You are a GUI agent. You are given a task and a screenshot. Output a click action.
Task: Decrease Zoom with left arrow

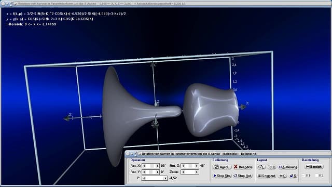[x=183, y=172]
